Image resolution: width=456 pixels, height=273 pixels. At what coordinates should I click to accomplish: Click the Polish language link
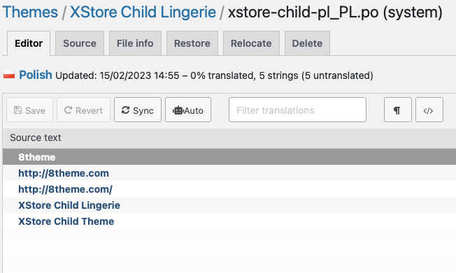coord(36,75)
